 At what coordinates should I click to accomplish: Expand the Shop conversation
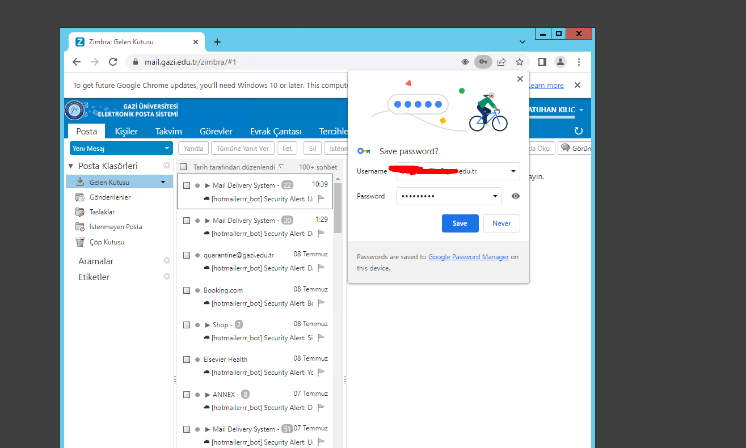[x=208, y=325]
